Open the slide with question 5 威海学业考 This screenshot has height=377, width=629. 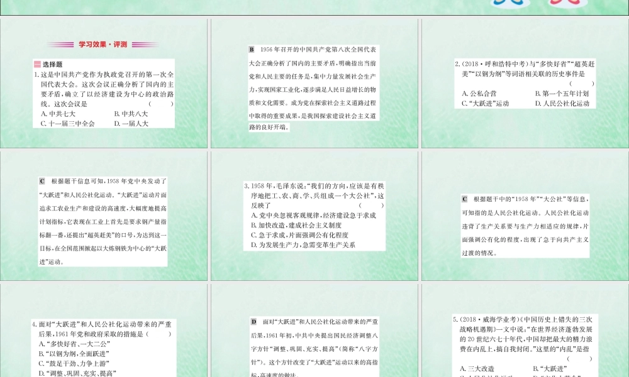click(x=525, y=331)
